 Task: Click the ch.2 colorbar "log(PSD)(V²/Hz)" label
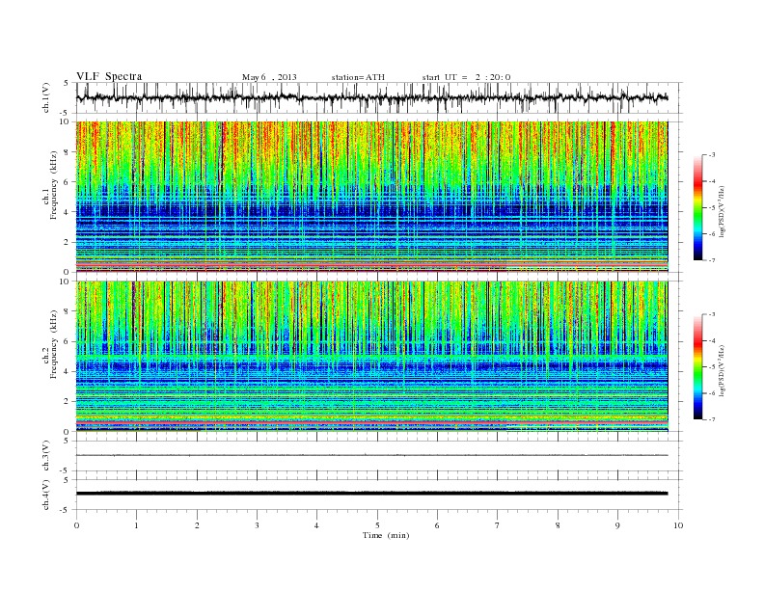pos(723,369)
